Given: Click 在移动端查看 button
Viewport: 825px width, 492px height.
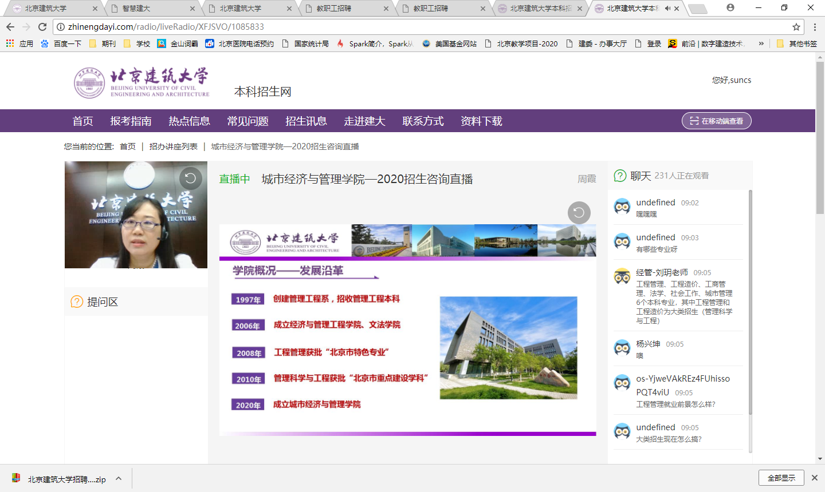Looking at the screenshot, I should point(716,121).
